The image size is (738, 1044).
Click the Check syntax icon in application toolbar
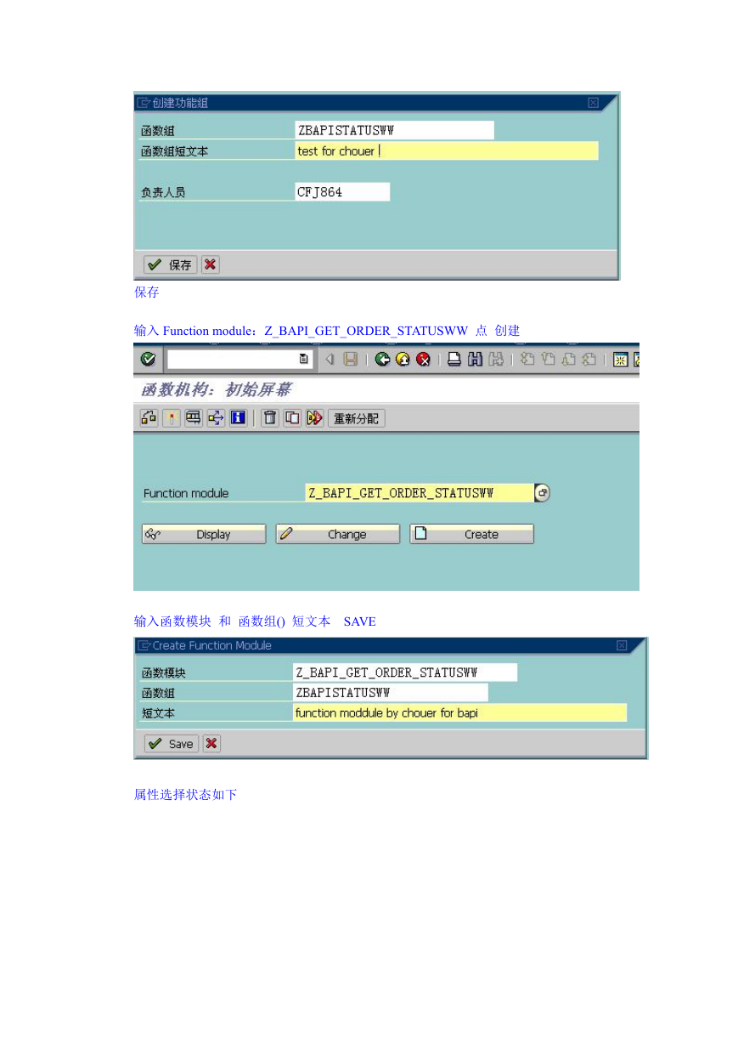click(x=149, y=417)
